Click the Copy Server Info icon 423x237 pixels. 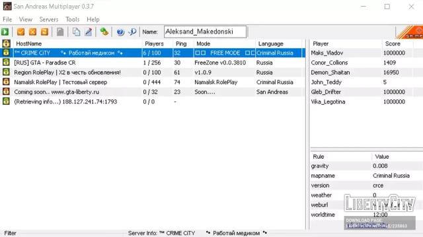[77, 32]
